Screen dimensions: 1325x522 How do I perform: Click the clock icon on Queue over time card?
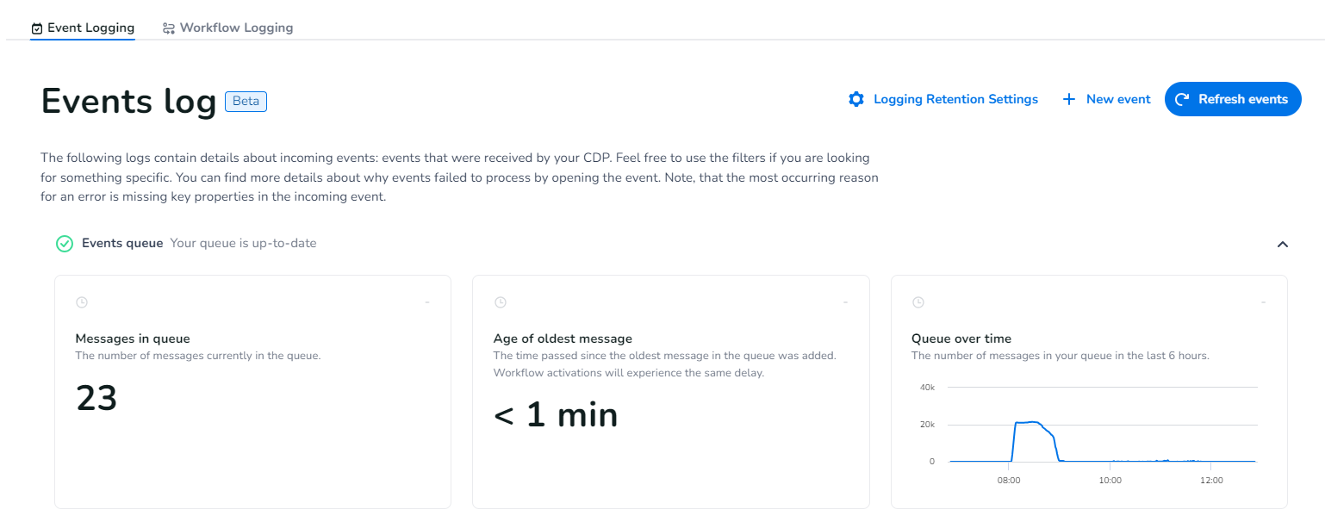tap(918, 302)
